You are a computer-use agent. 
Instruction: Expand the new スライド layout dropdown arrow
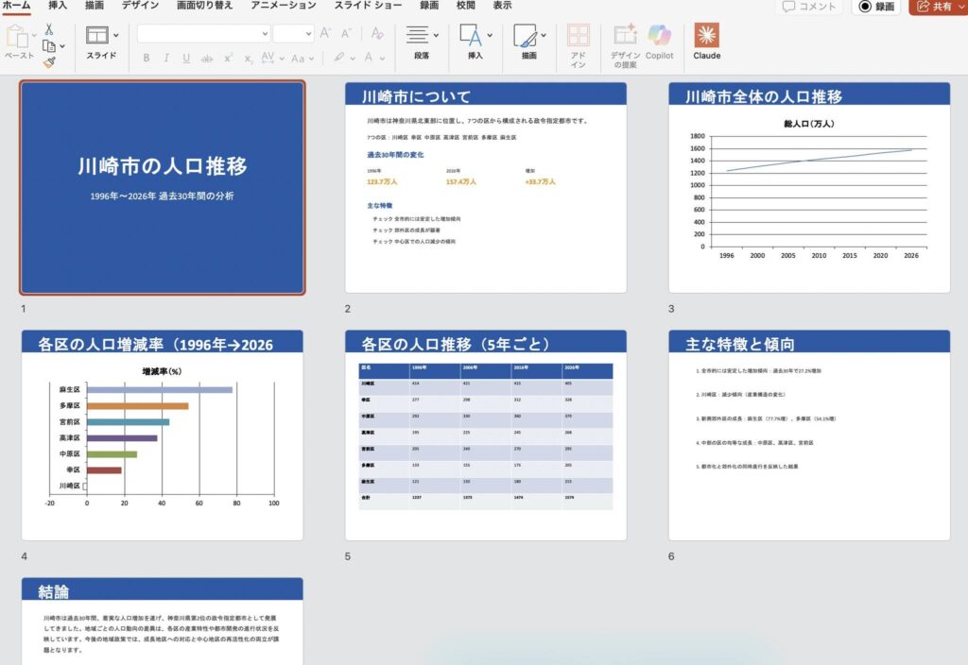116,35
